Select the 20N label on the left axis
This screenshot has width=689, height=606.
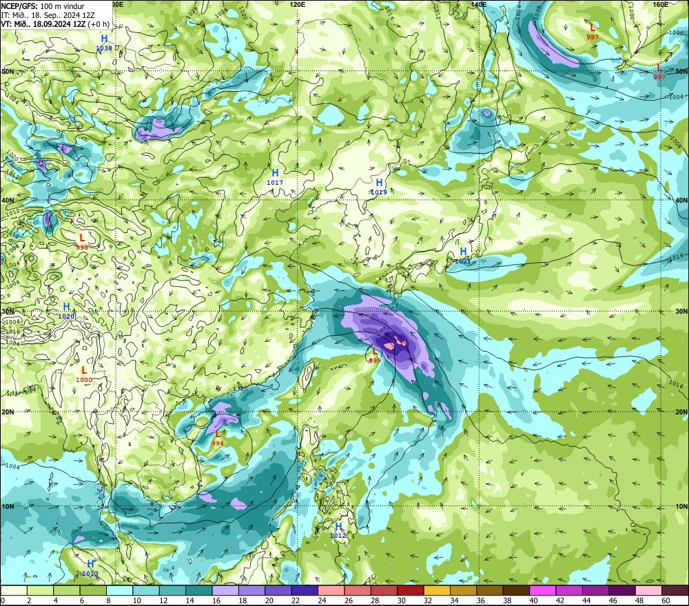tap(8, 412)
